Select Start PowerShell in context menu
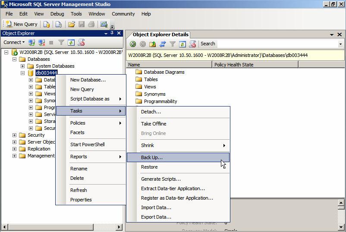This screenshot has width=346, height=232. [x=91, y=144]
